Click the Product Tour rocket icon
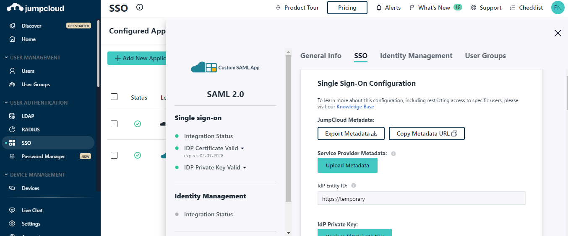This screenshot has width=568, height=236. pyautogui.click(x=278, y=8)
